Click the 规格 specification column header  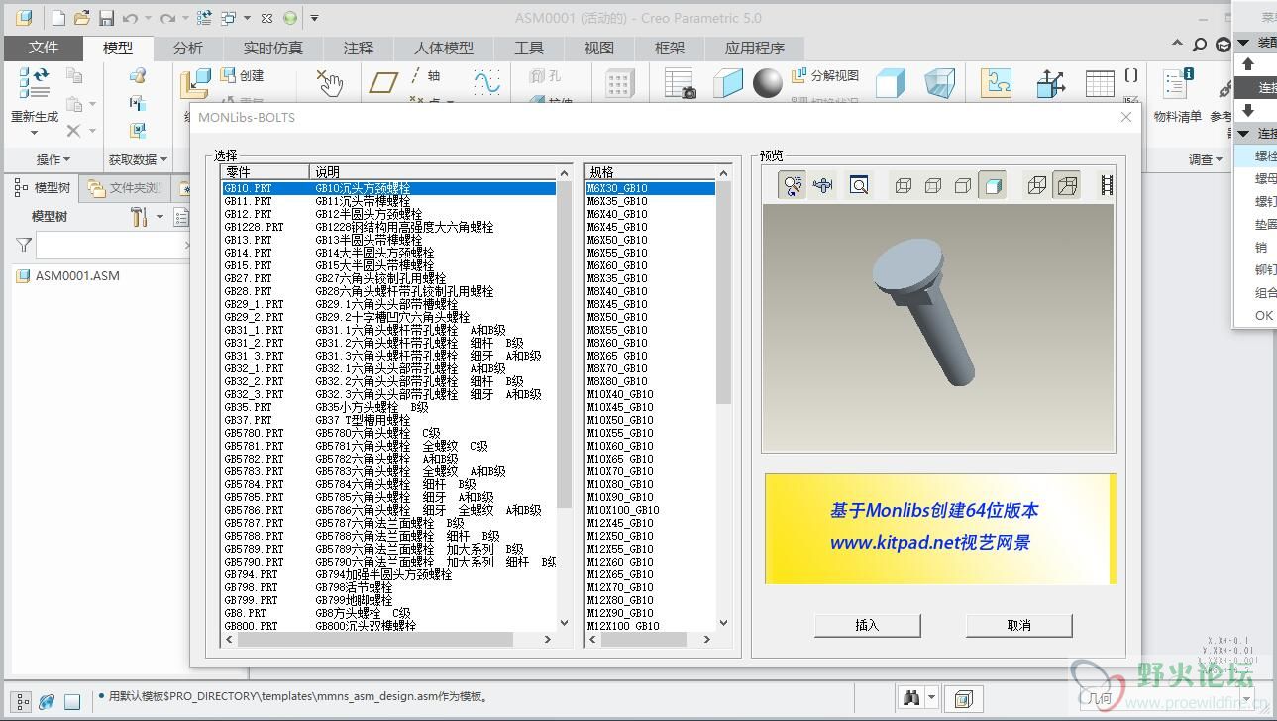click(x=649, y=172)
